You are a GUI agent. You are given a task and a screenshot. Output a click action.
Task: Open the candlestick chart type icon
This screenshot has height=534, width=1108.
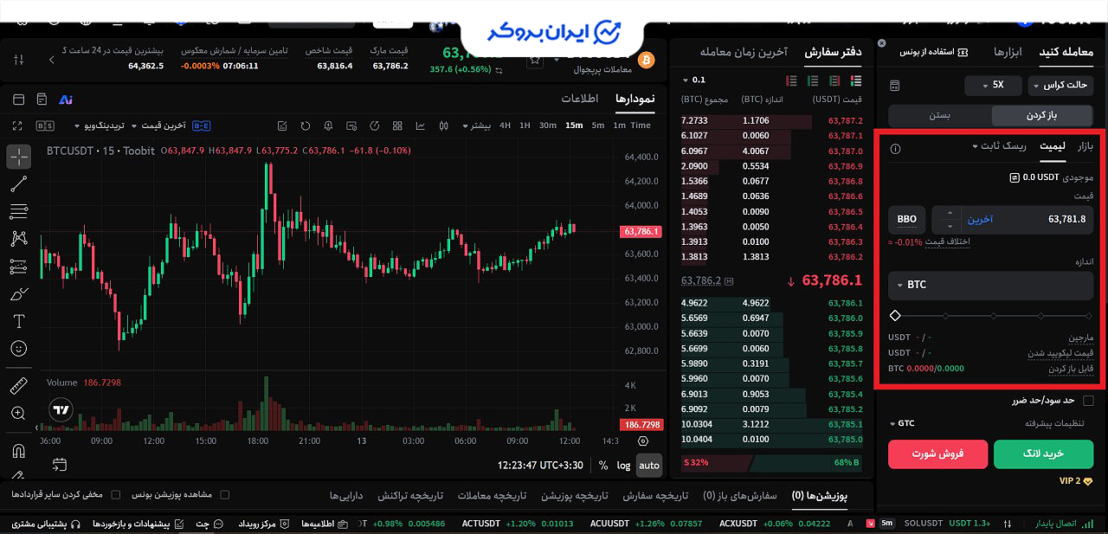click(x=444, y=125)
